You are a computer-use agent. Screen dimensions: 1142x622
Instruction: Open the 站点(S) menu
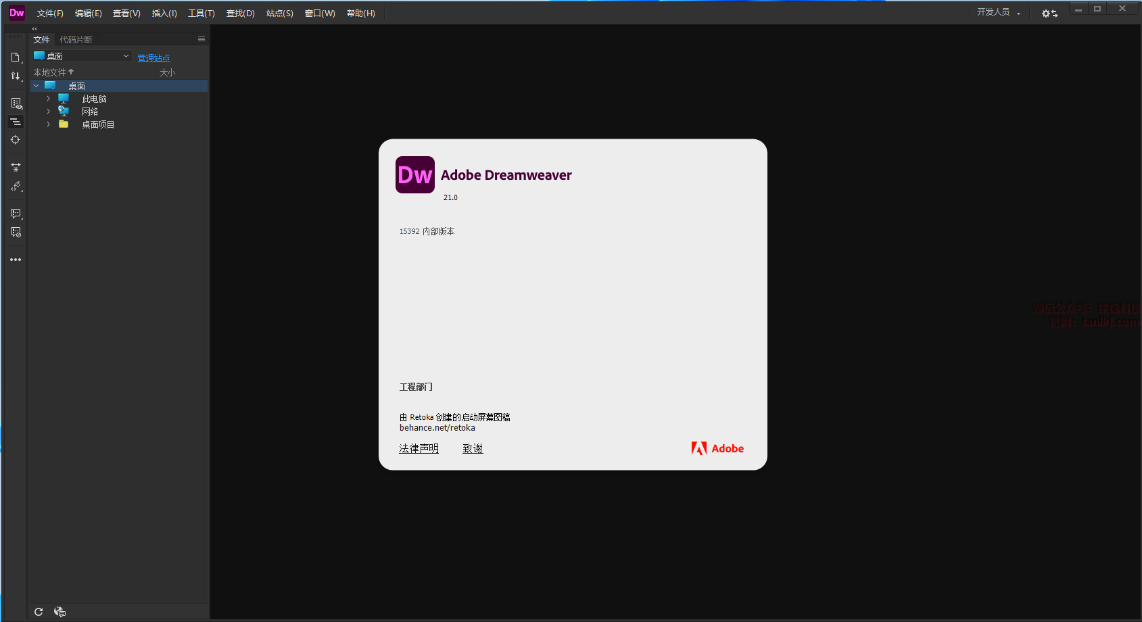(x=279, y=14)
